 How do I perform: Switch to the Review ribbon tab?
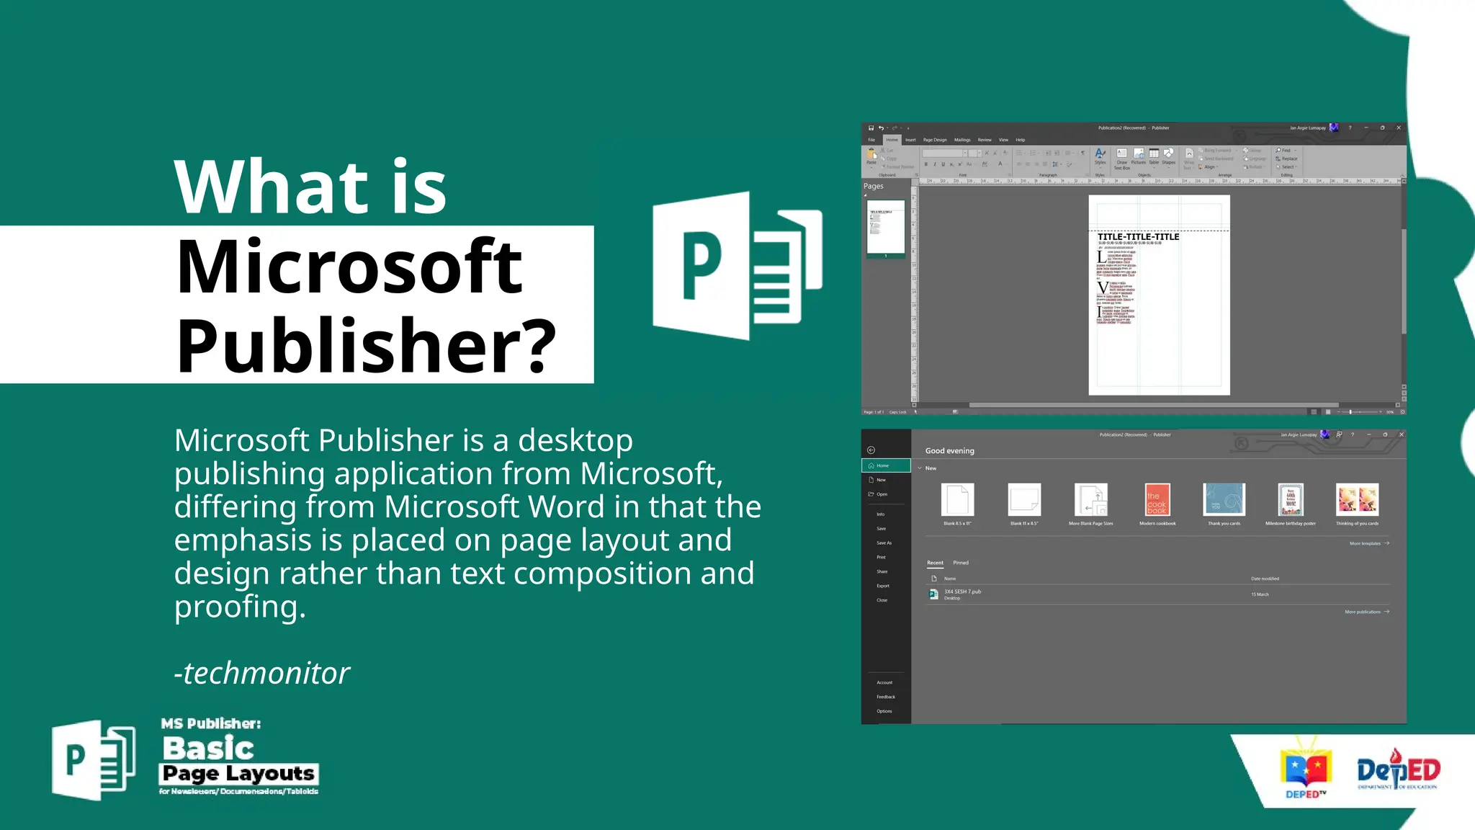(x=985, y=140)
